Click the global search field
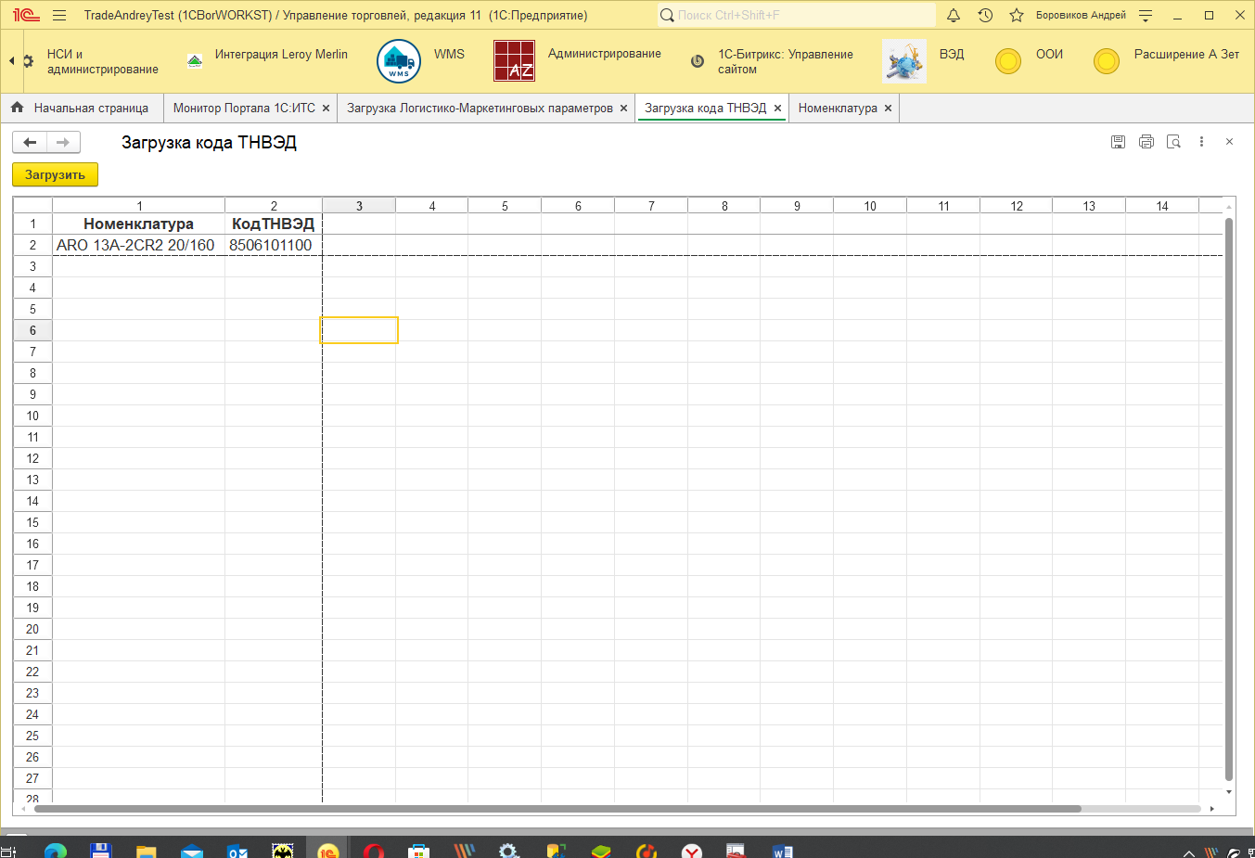Image resolution: width=1255 pixels, height=858 pixels. [798, 16]
